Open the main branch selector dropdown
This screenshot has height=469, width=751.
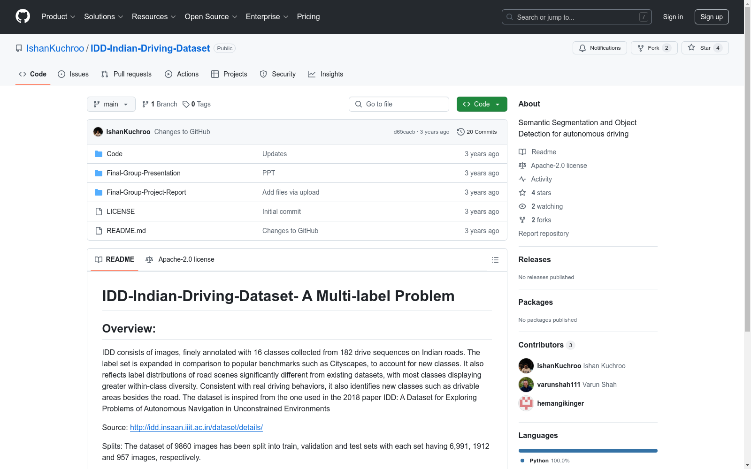(111, 104)
